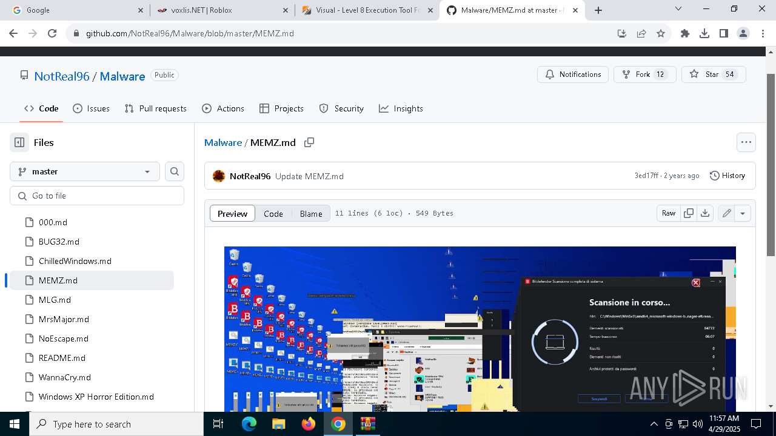The width and height of the screenshot is (776, 436).
Task: Install app icon in address bar
Action: pos(622,33)
